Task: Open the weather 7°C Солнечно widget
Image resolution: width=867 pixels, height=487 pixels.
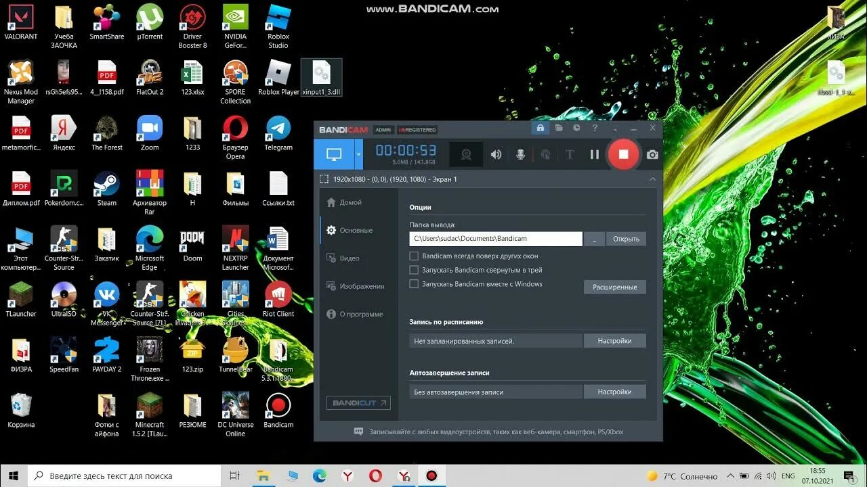Action: (x=682, y=476)
